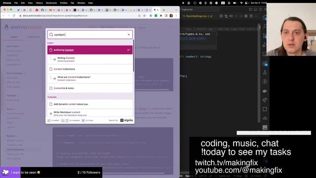The height and width of the screenshot is (178, 316).
Task: Open the Window menu
Action: (81, 3)
